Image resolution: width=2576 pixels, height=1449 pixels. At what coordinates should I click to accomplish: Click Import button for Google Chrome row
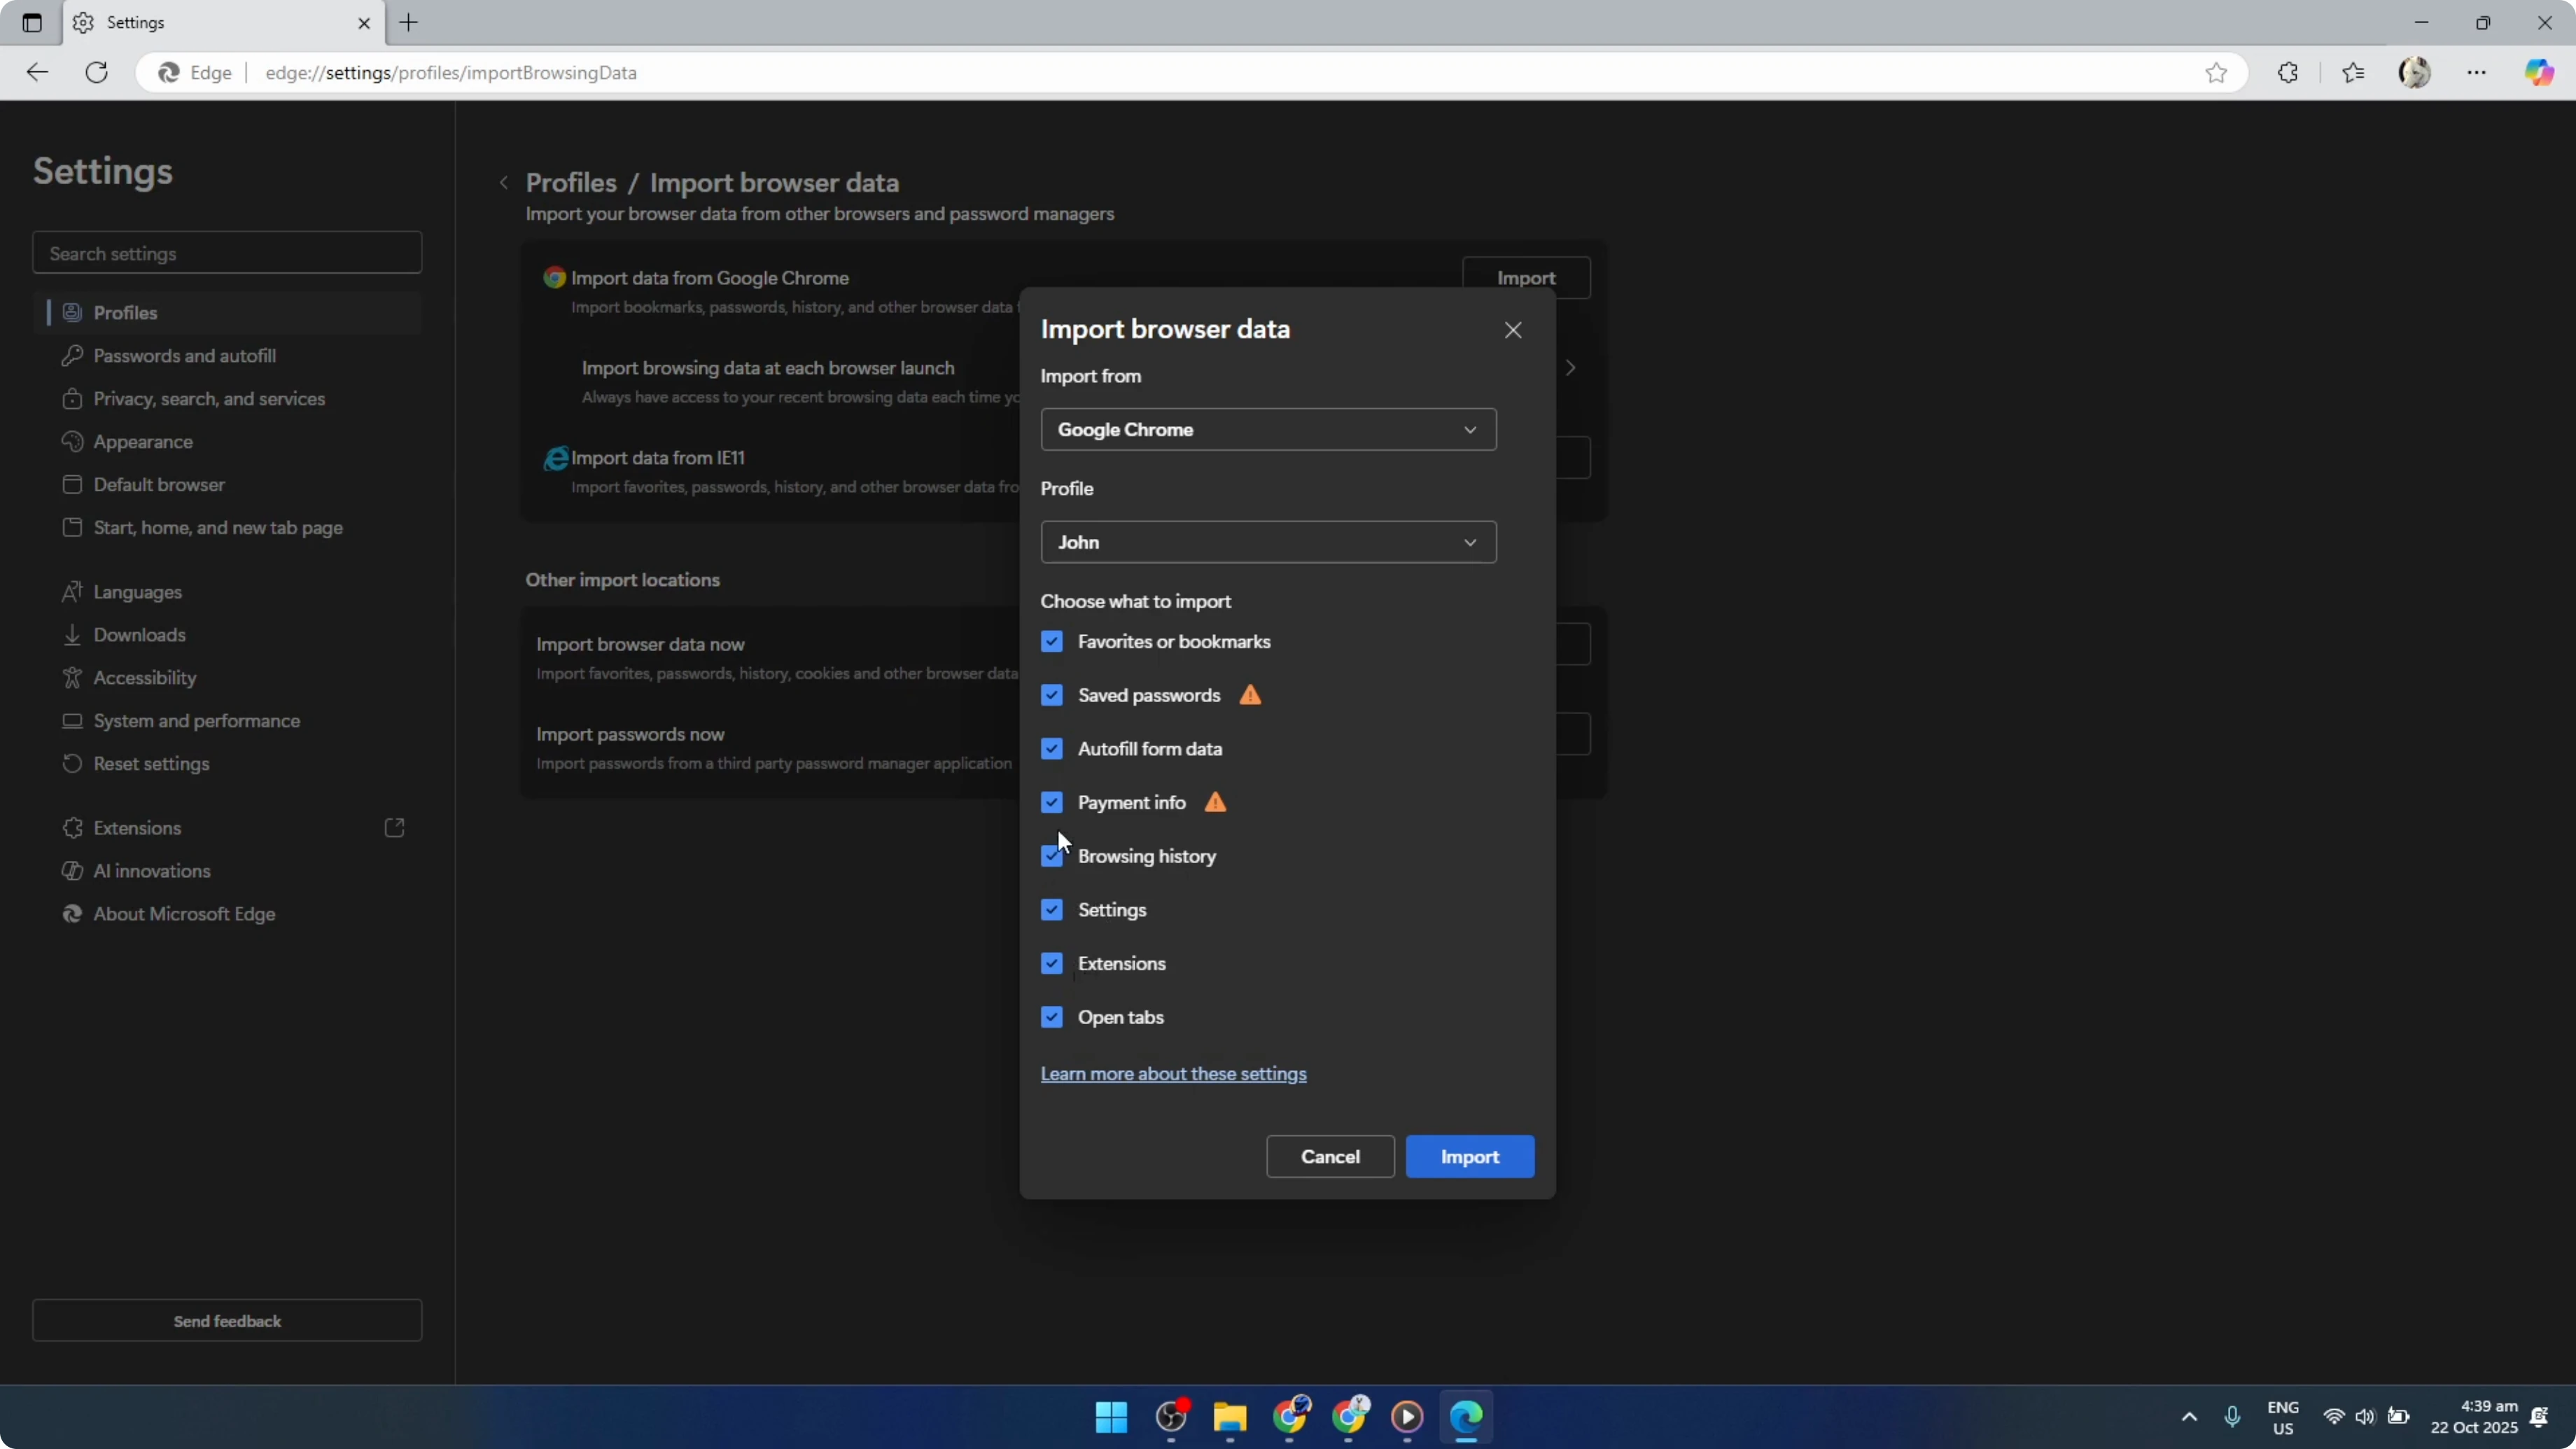[x=1526, y=278]
